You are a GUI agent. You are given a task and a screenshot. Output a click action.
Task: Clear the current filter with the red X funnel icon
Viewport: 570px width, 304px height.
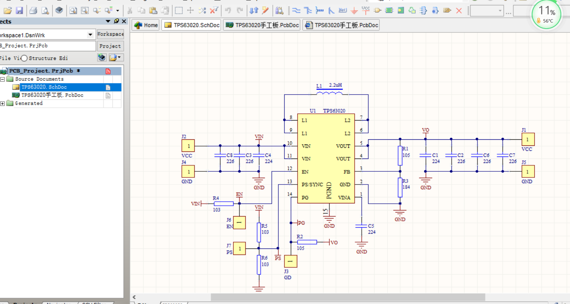pyautogui.click(x=214, y=10)
